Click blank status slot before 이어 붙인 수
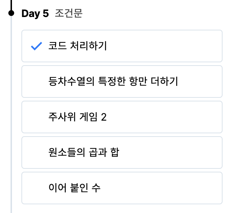This screenshot has width=228, height=213. 37,188
